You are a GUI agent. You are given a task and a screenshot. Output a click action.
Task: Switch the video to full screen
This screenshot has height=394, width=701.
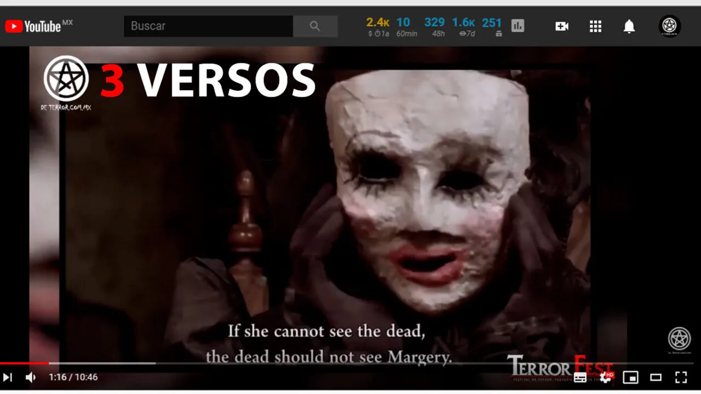pos(681,377)
